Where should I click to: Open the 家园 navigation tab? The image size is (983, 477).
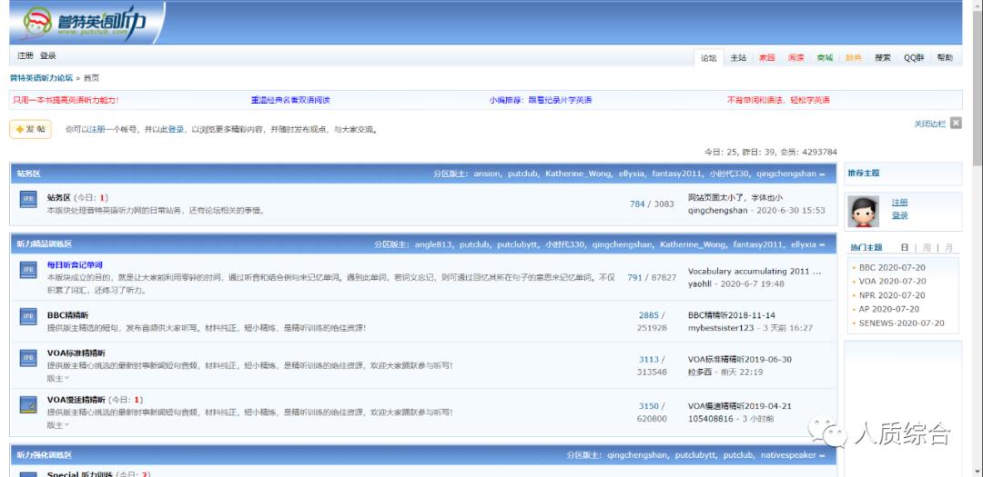point(766,57)
